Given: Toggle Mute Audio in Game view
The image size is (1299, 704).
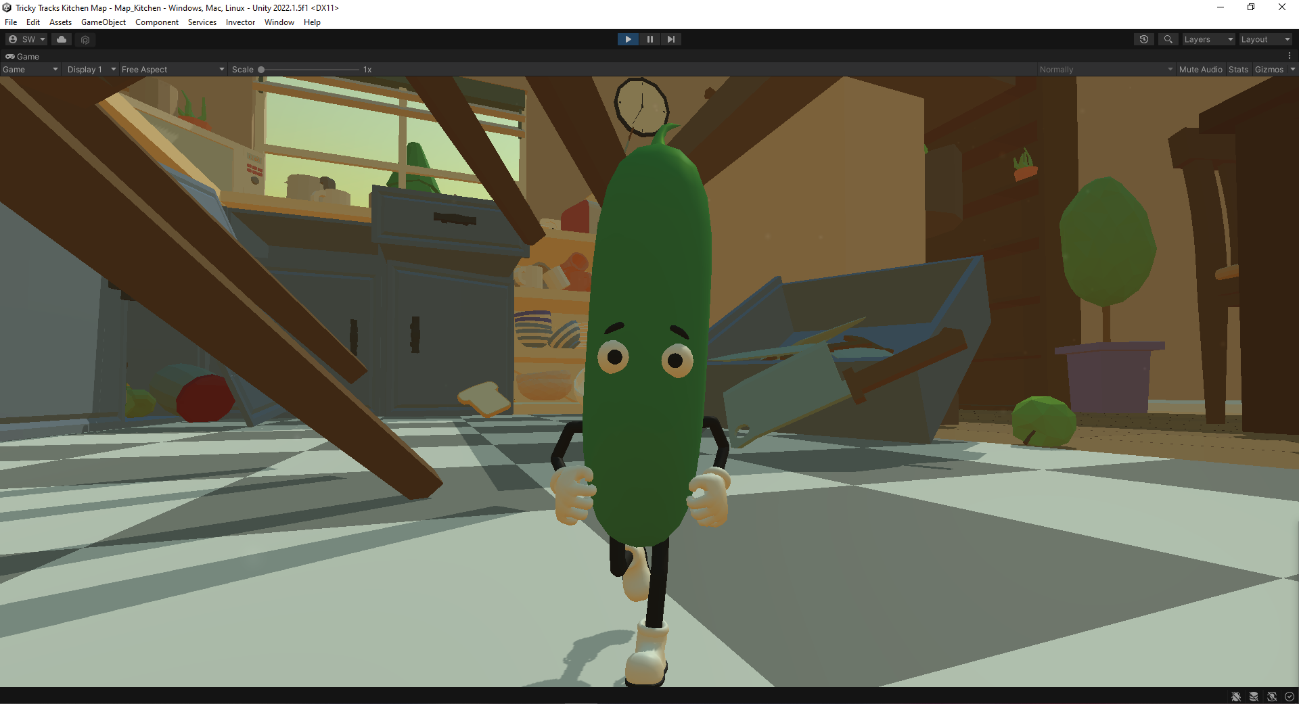Looking at the screenshot, I should [1200, 70].
